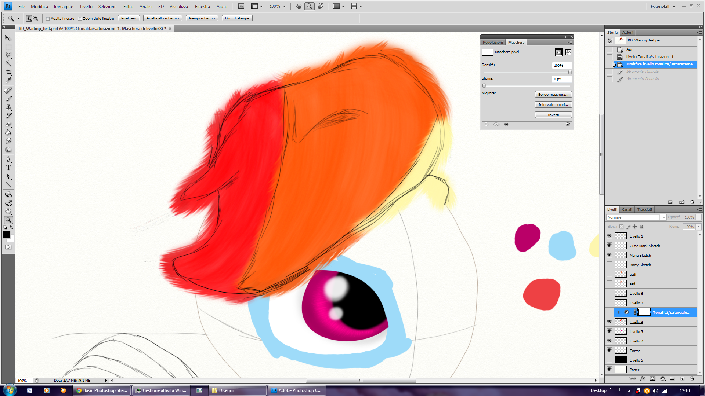Select the Pen tool
Screen dimensions: 705x396
coord(8,159)
